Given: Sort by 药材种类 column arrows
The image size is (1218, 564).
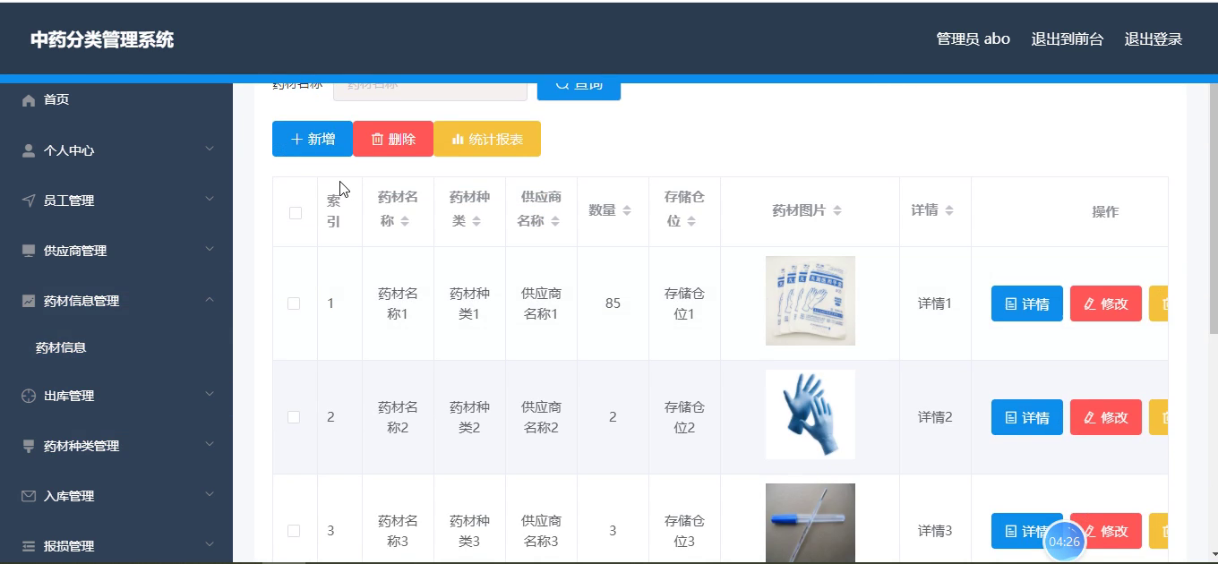Looking at the screenshot, I should coord(476,221).
